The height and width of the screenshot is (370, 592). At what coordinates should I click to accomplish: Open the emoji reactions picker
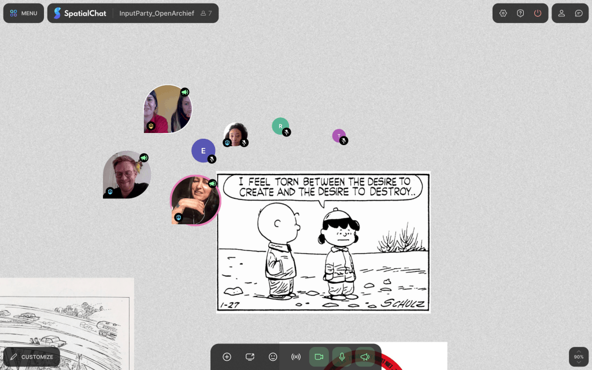(x=273, y=357)
